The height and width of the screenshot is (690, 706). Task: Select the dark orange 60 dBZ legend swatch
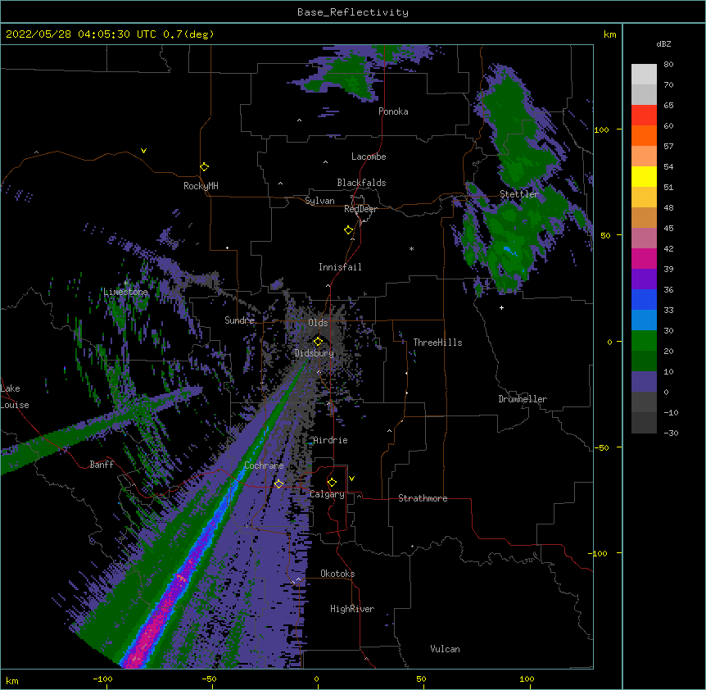[x=644, y=135]
